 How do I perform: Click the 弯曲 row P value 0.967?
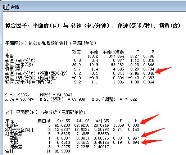[x=133, y=138]
